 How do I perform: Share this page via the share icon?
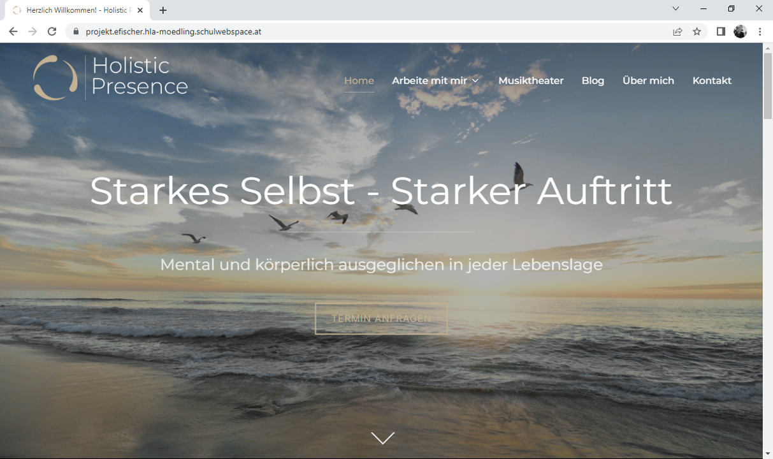pos(677,31)
